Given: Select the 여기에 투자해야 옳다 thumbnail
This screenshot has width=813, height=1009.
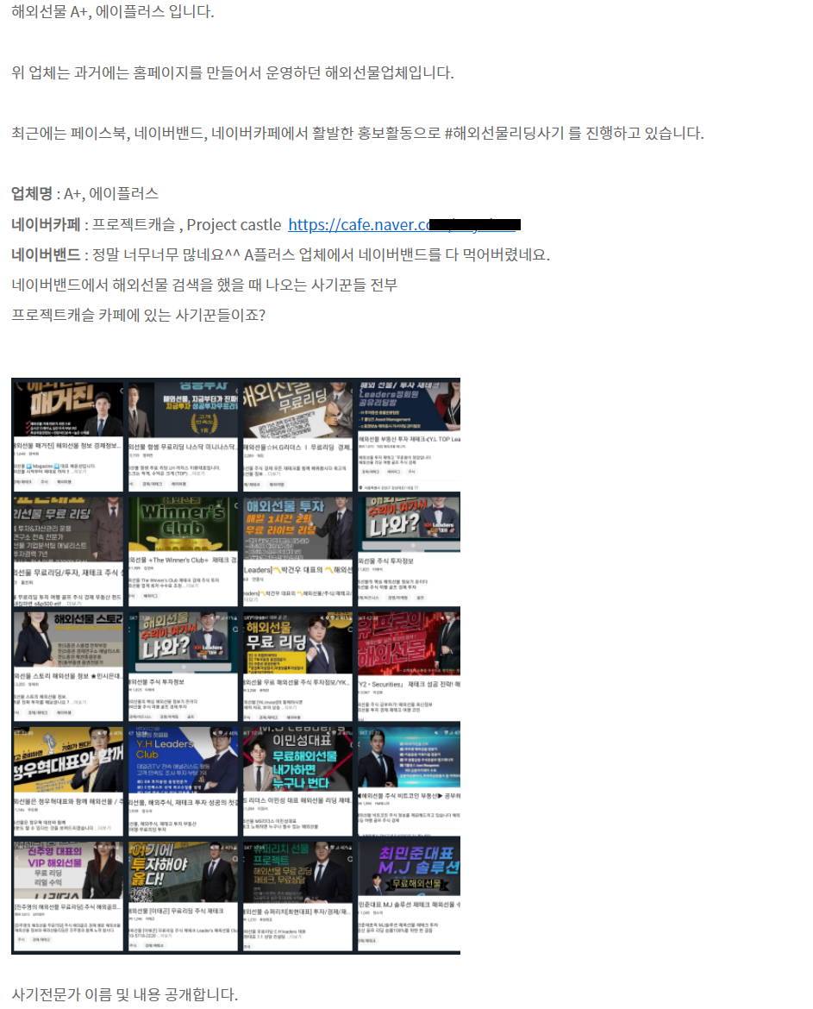Looking at the screenshot, I should (x=183, y=871).
